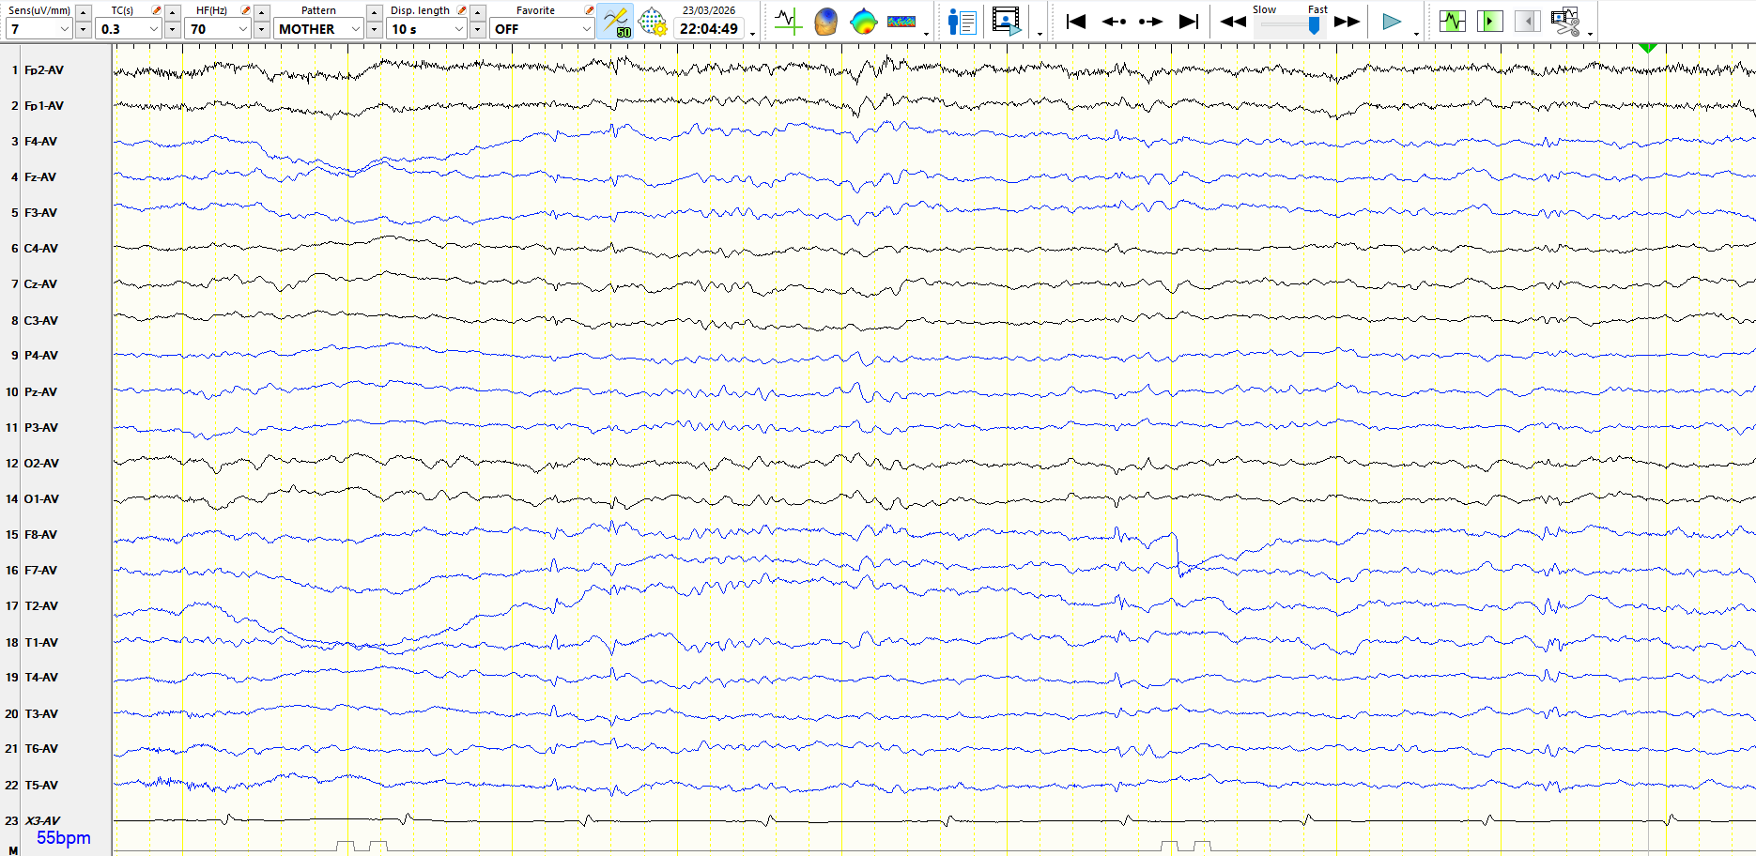
Task: Open the Pattern montage dropdown showing MOTHER
Action: [318, 29]
